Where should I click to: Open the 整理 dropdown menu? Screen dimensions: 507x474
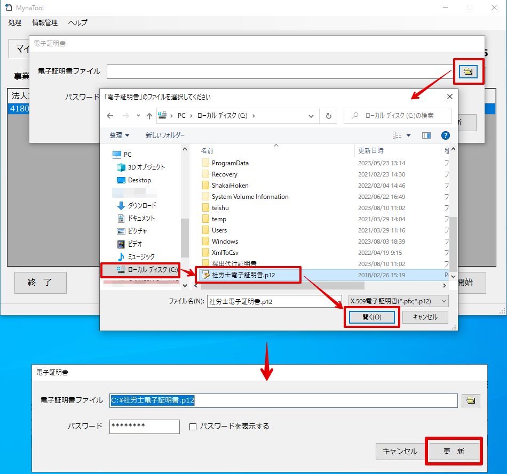pos(120,135)
